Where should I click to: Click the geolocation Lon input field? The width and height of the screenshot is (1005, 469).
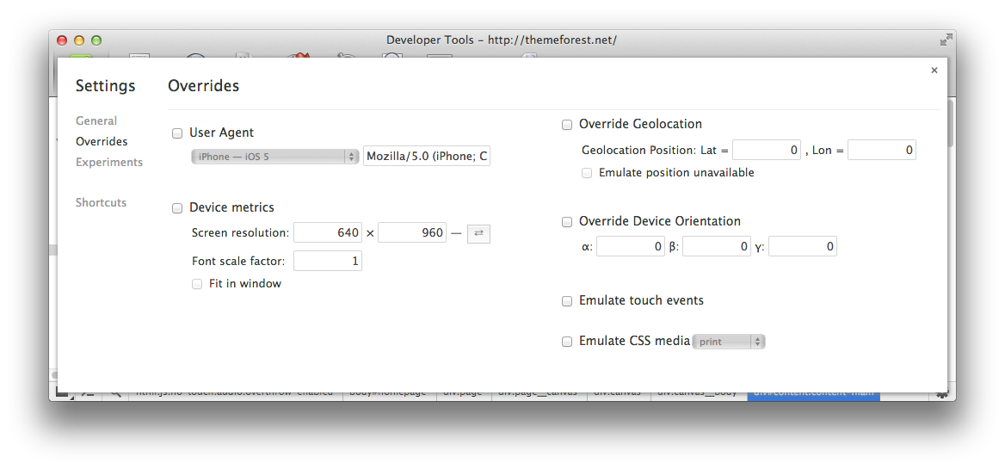882,150
